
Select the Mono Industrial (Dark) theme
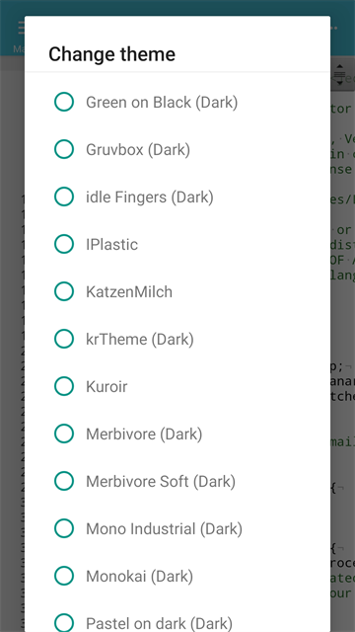(x=177, y=528)
